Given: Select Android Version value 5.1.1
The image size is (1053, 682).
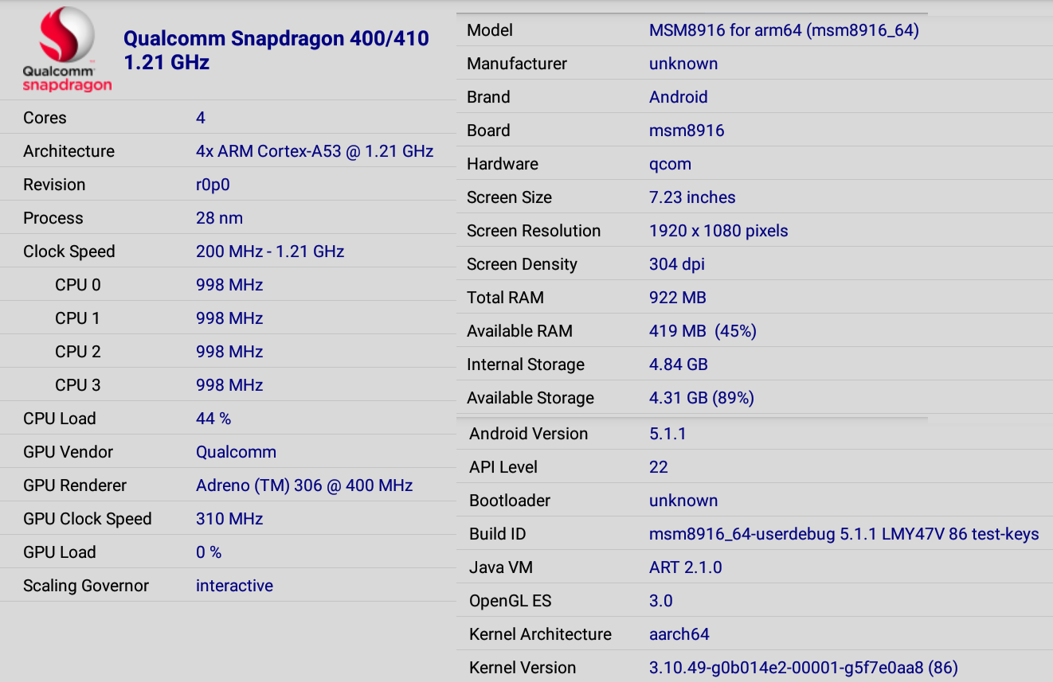Looking at the screenshot, I should pyautogui.click(x=667, y=434).
